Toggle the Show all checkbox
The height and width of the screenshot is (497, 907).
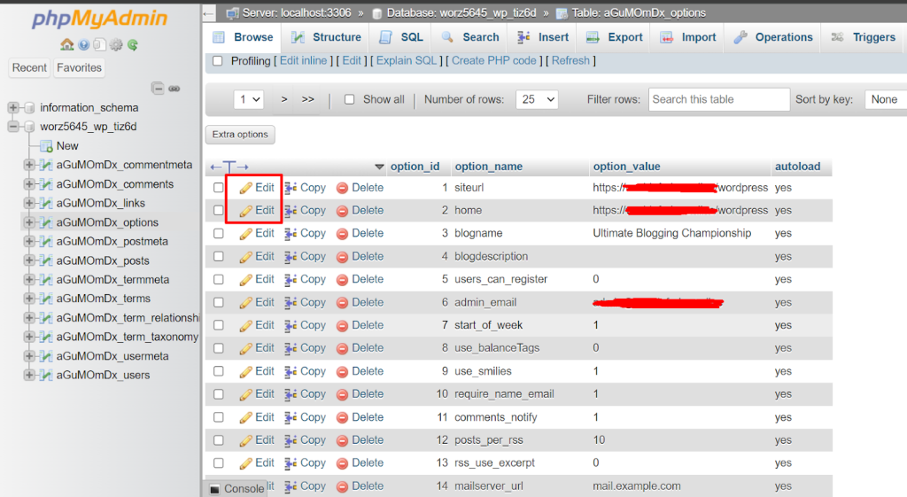(x=349, y=99)
